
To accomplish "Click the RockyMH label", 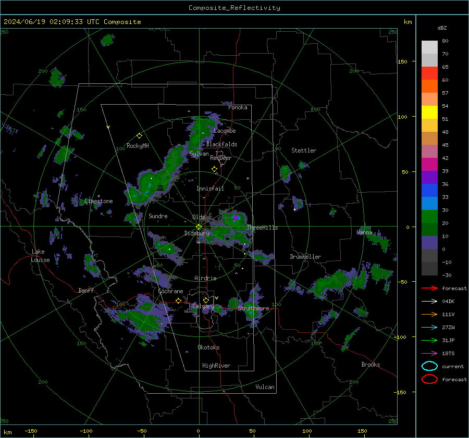I will point(138,146).
